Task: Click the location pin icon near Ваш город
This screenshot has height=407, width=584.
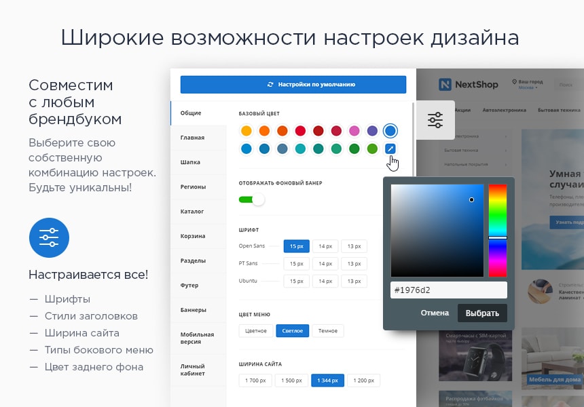Action: point(515,81)
